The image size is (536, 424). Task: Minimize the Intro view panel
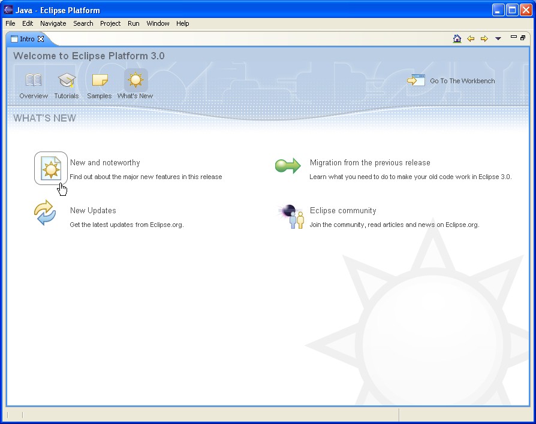coord(513,37)
